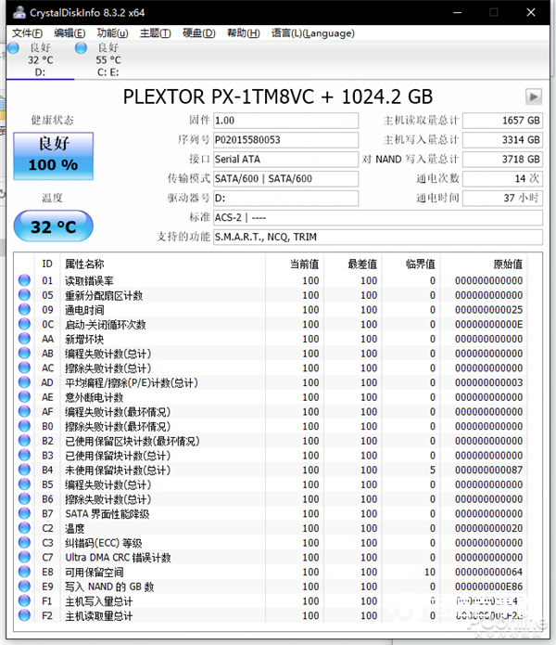Select the D: drive tab at 32 °C
Image resolution: width=556 pixels, height=645 pixels.
(x=40, y=60)
